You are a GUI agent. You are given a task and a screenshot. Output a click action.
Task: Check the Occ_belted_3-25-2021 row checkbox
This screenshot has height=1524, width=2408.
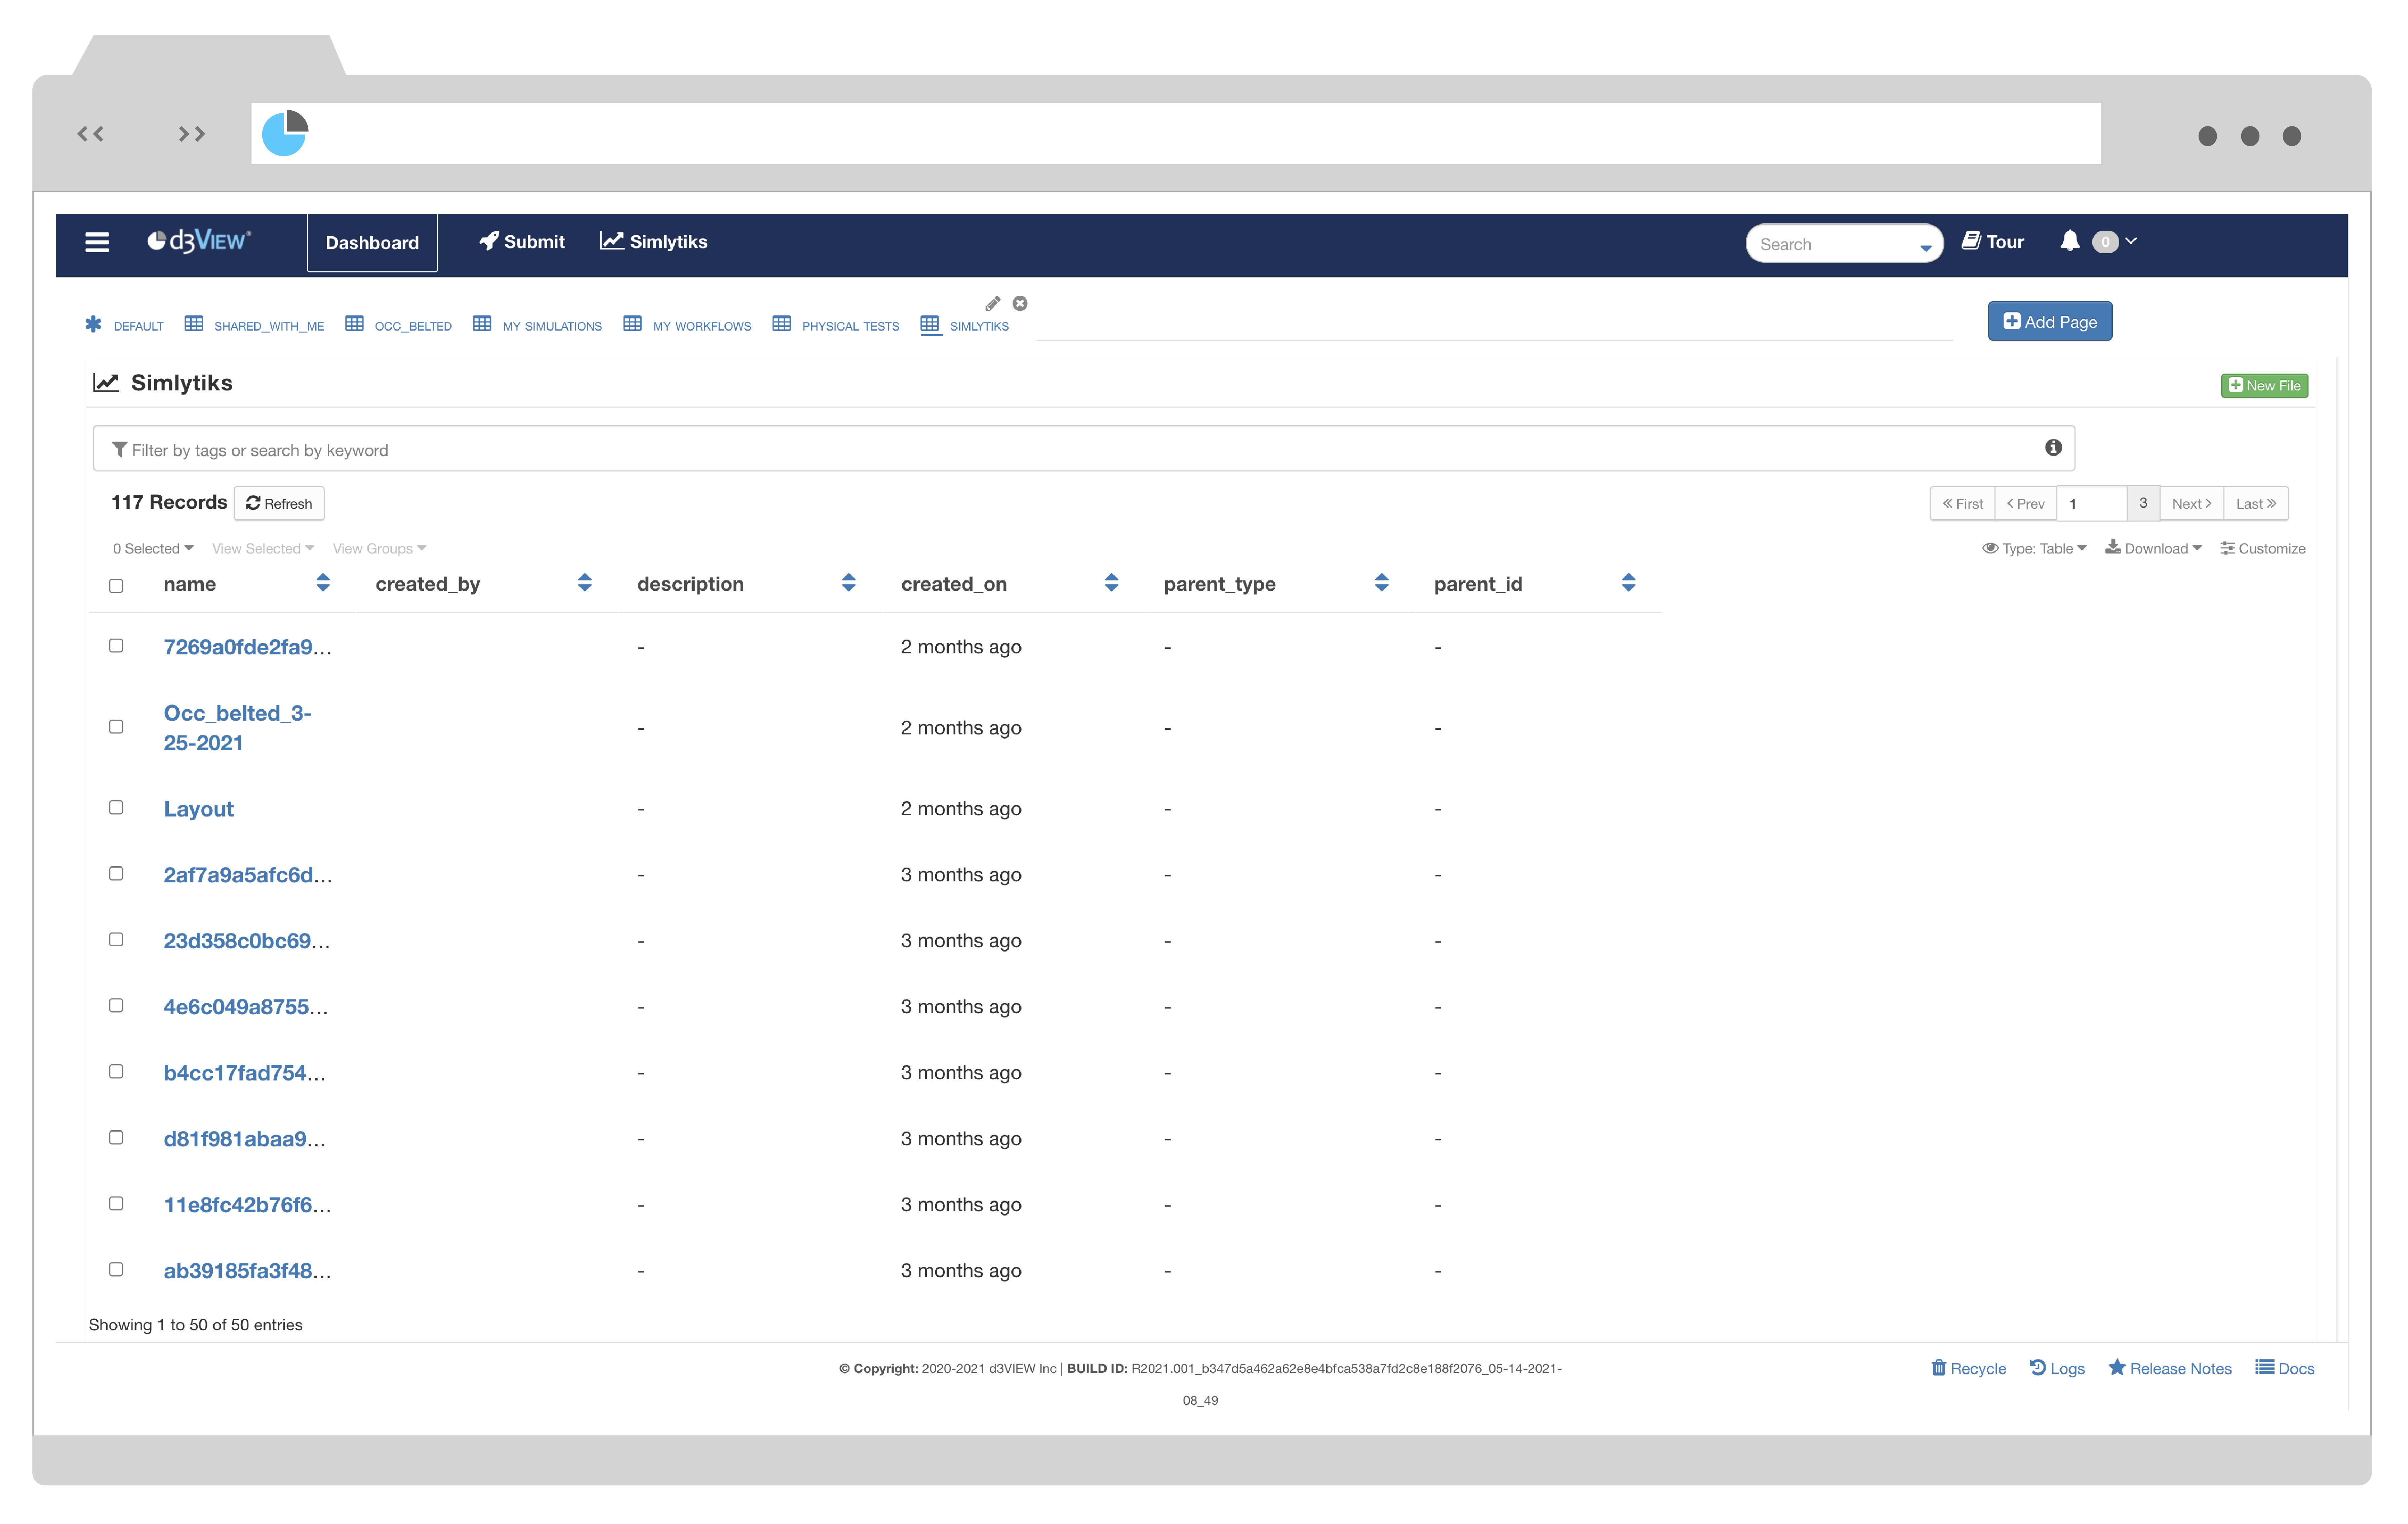click(116, 727)
